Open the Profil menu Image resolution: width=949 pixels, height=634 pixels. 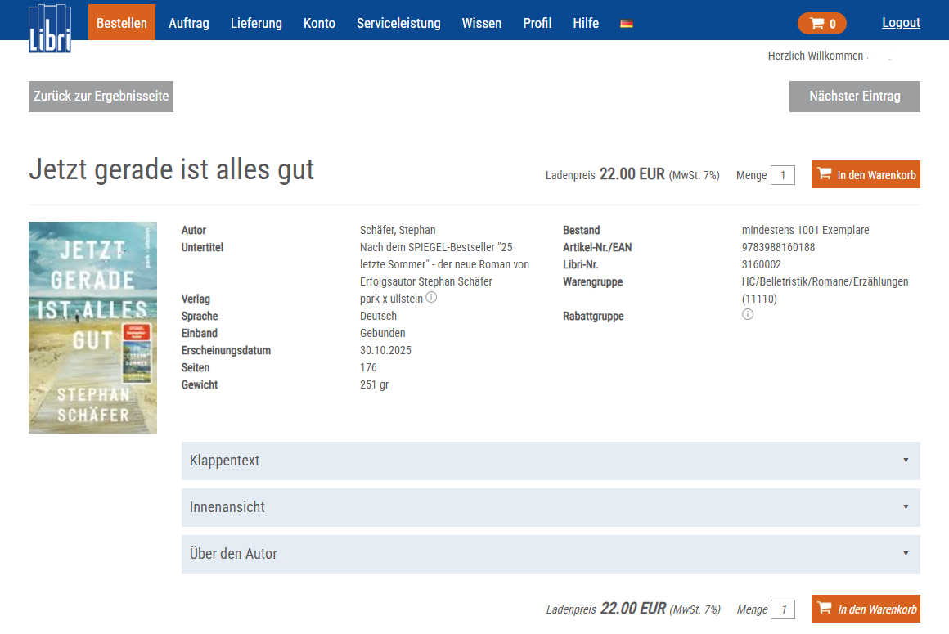click(x=537, y=23)
